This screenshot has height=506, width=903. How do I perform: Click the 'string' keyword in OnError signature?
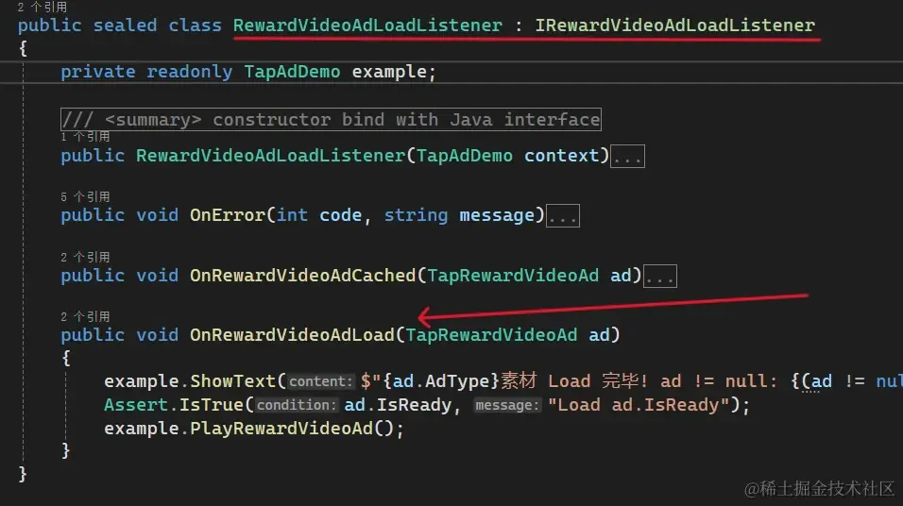(x=416, y=215)
